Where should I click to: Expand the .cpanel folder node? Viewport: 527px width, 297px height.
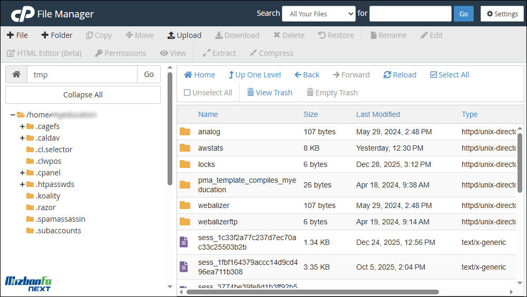coord(22,173)
